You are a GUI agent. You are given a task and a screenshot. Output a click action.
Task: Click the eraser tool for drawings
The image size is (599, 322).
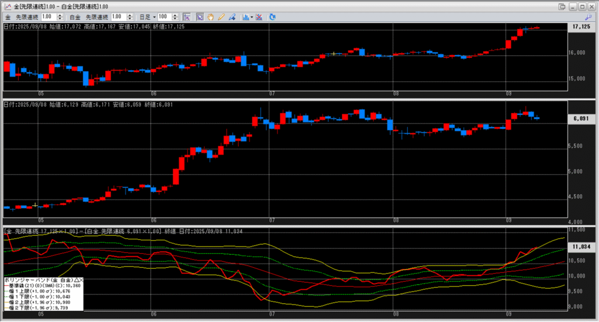point(232,17)
